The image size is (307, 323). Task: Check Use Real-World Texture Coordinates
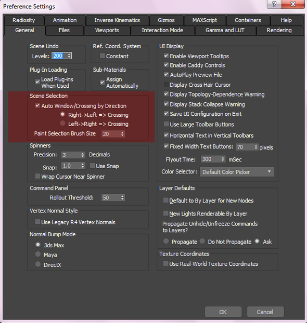point(165,263)
